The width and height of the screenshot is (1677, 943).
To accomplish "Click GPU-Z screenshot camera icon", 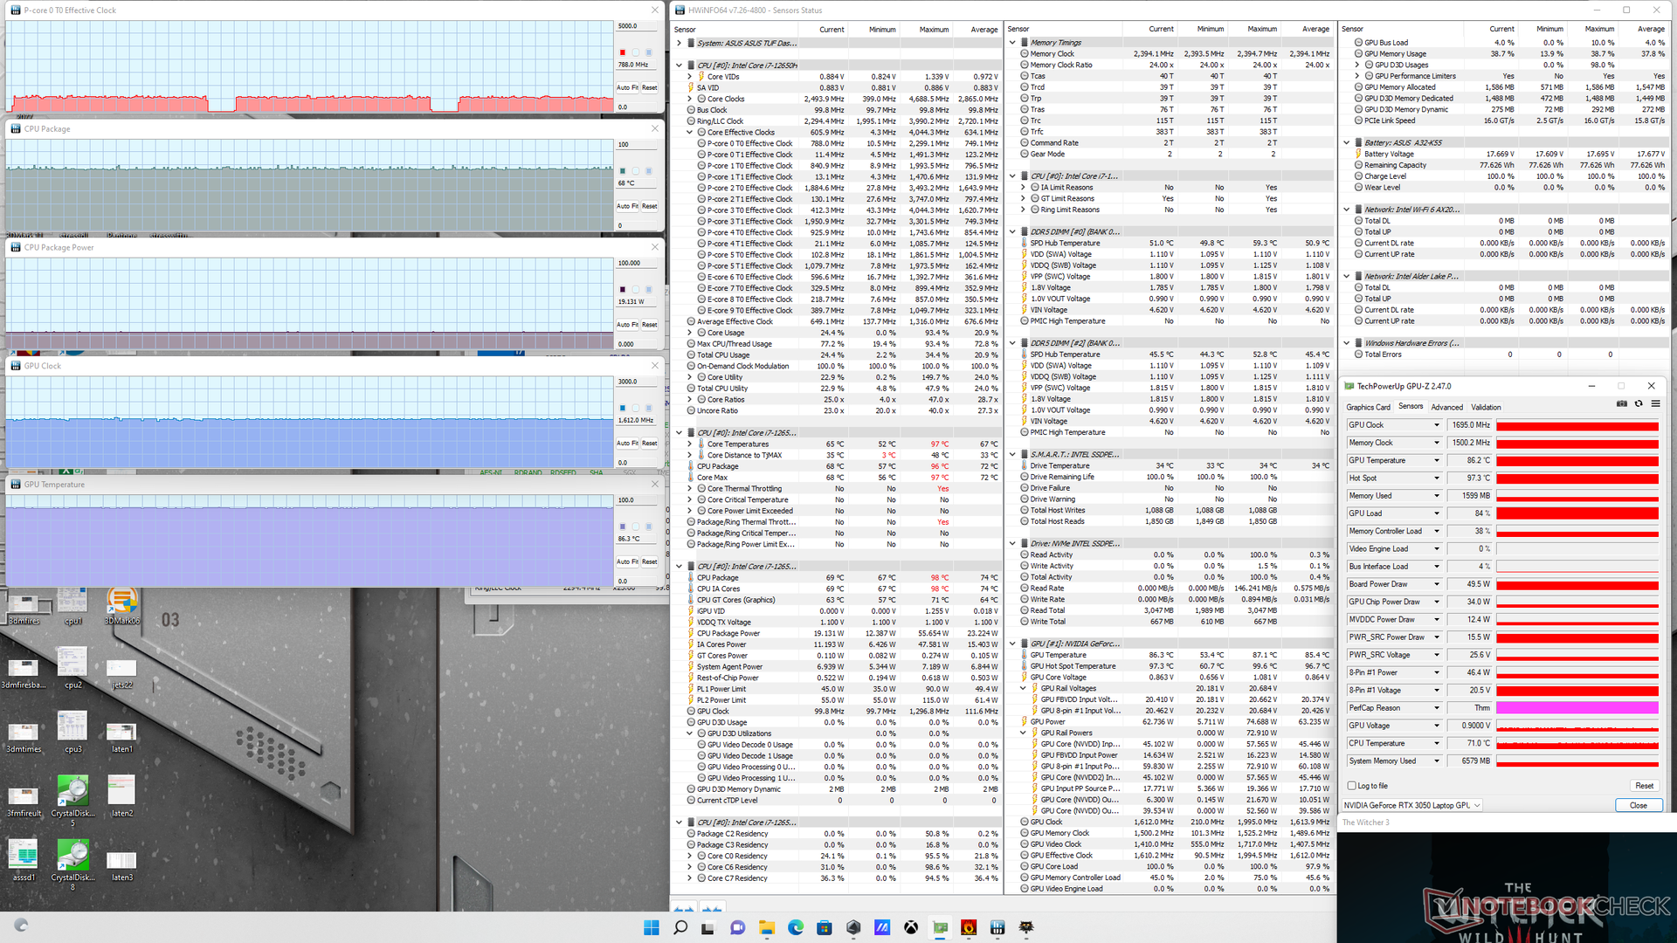I will 1622,403.
